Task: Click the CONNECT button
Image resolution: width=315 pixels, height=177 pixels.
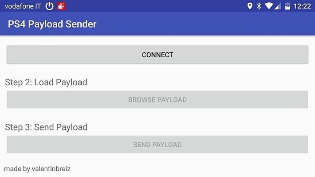Action: 157,55
